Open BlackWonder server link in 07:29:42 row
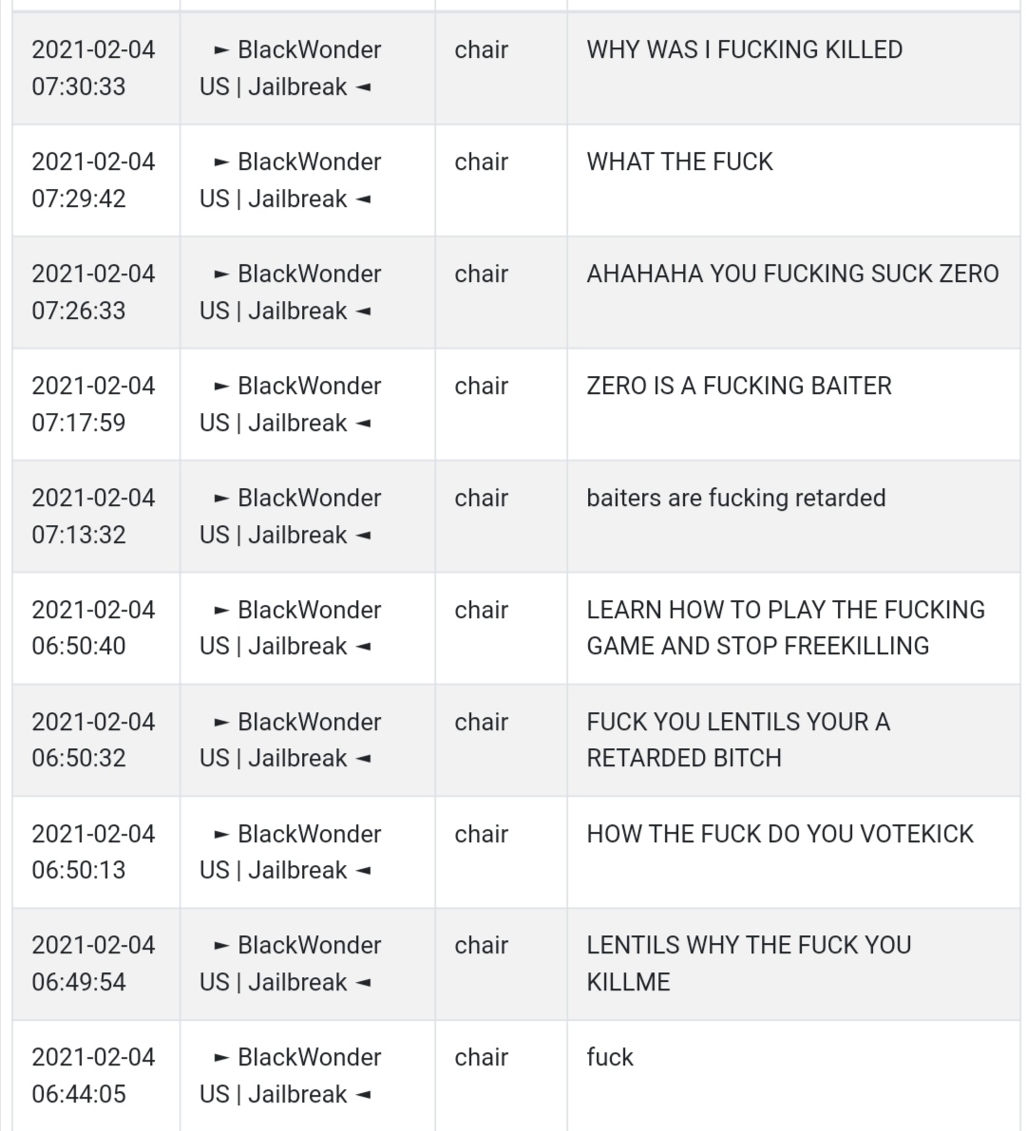Screen dimensions: 1026x1131 pos(290,179)
